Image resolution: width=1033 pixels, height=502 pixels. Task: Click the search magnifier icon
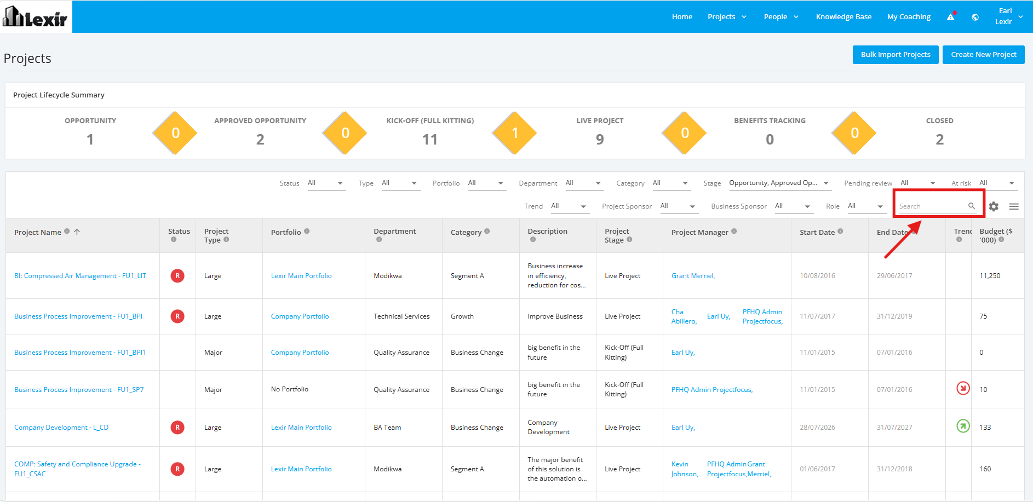click(x=972, y=206)
